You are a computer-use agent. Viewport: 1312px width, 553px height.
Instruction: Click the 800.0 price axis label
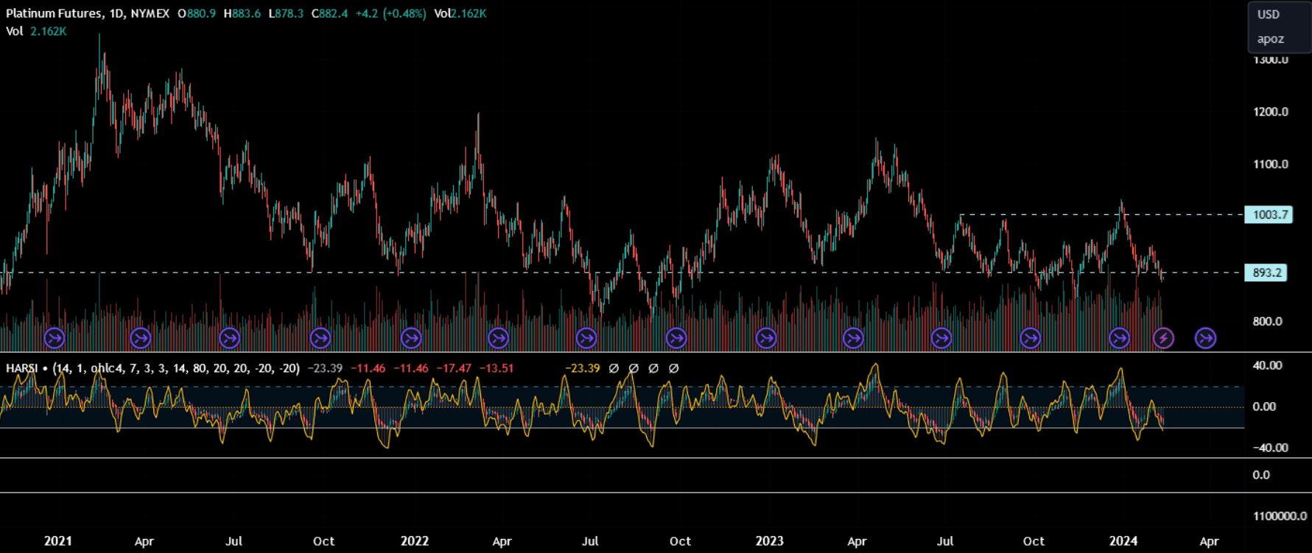coord(1267,322)
